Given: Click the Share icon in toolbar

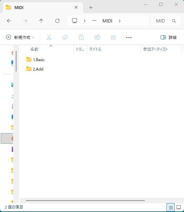Looking at the screenshot, I should click(113, 37).
